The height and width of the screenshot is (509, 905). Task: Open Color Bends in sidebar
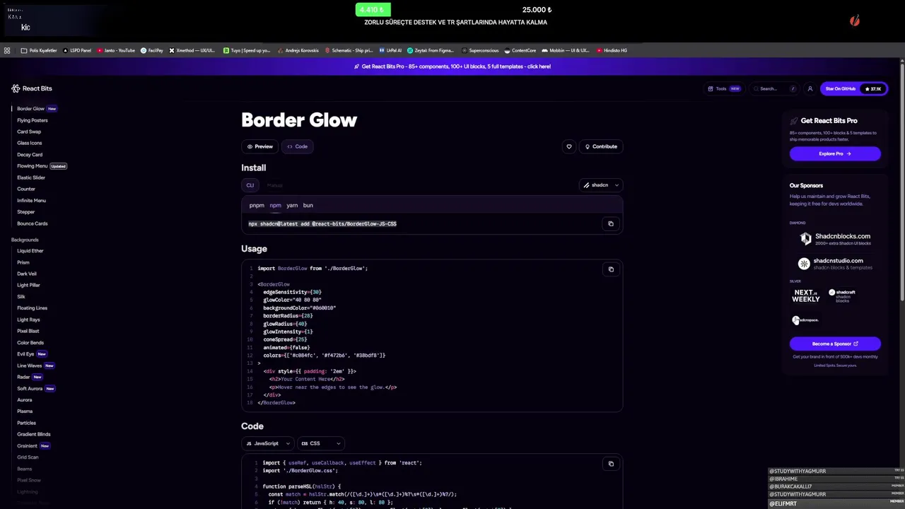(30, 343)
